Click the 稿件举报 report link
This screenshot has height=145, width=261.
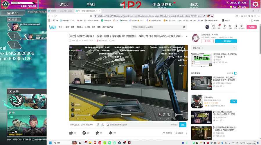168,133
